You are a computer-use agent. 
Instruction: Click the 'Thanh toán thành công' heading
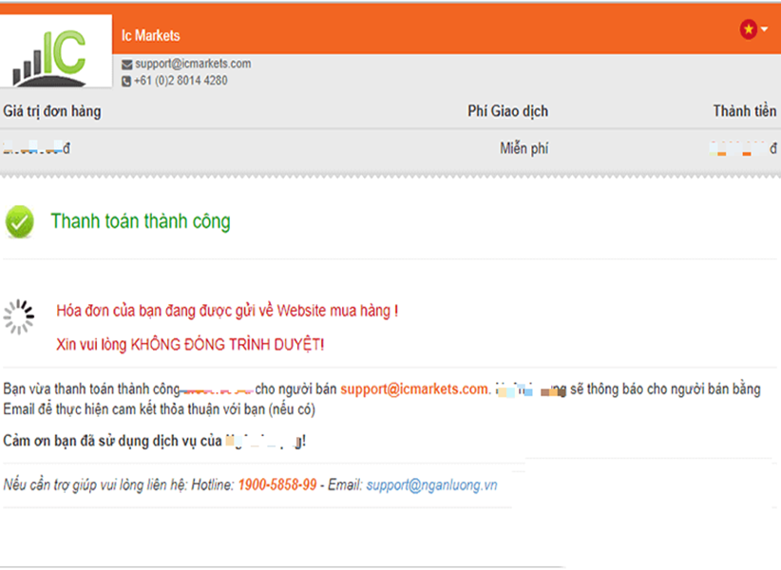(141, 221)
